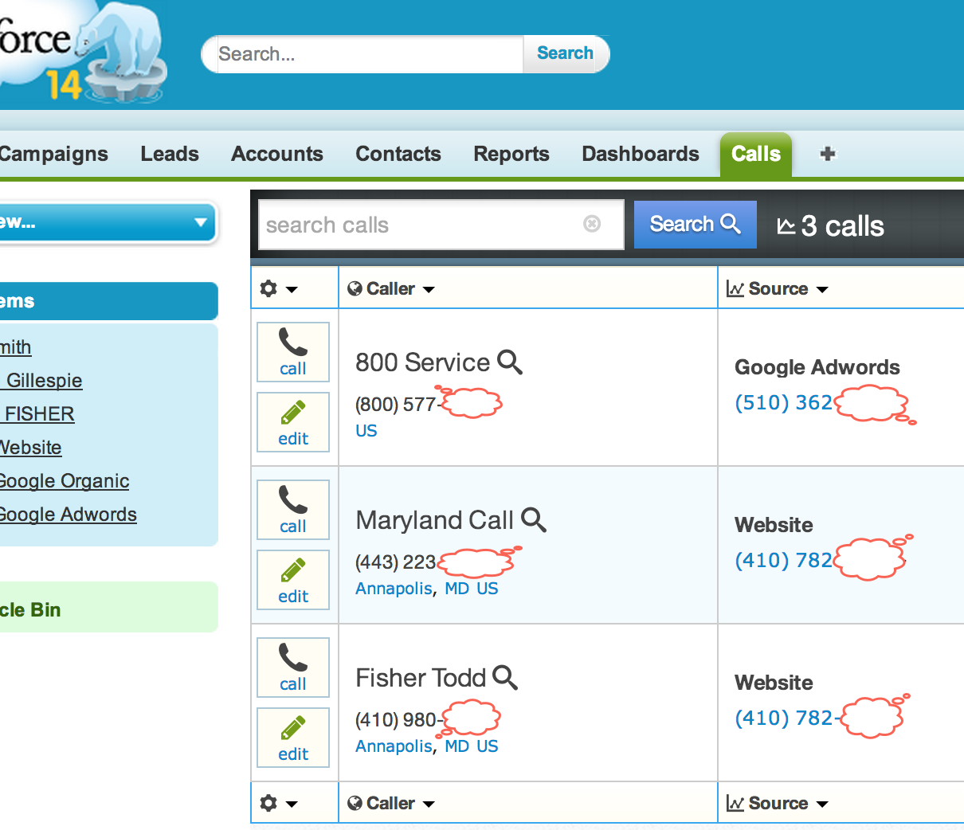Clear the search calls field with x icon
The image size is (964, 830).
pyautogui.click(x=592, y=224)
